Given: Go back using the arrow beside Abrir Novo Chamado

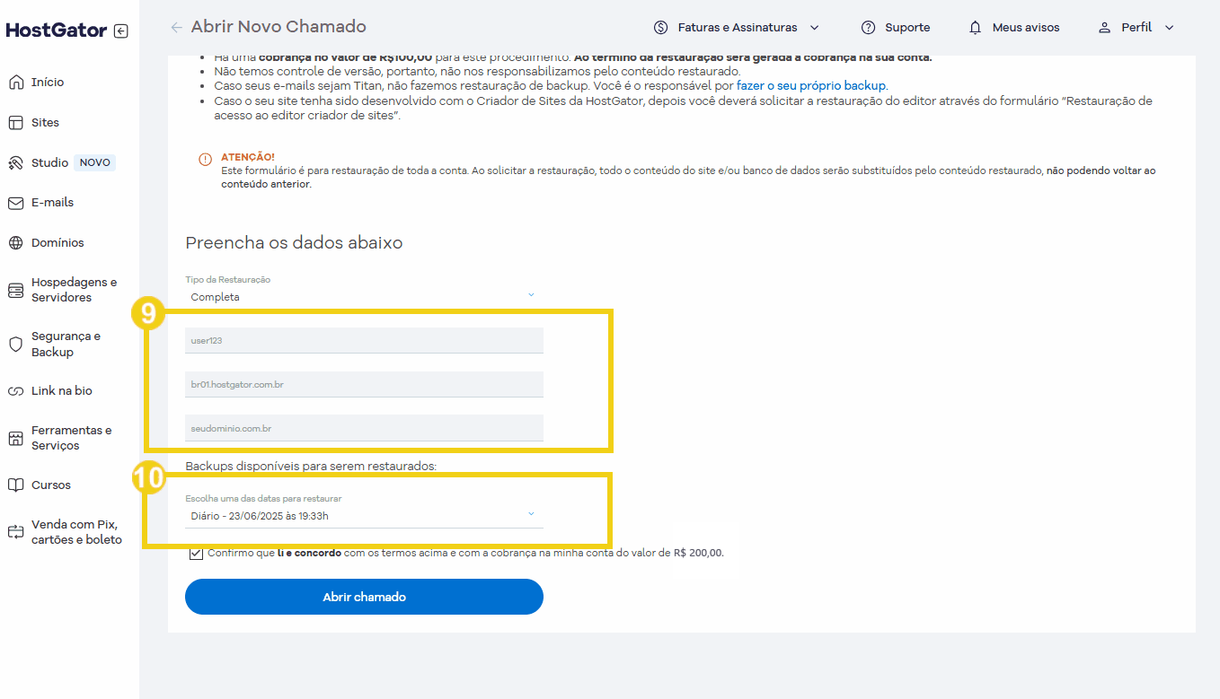Looking at the screenshot, I should (177, 27).
